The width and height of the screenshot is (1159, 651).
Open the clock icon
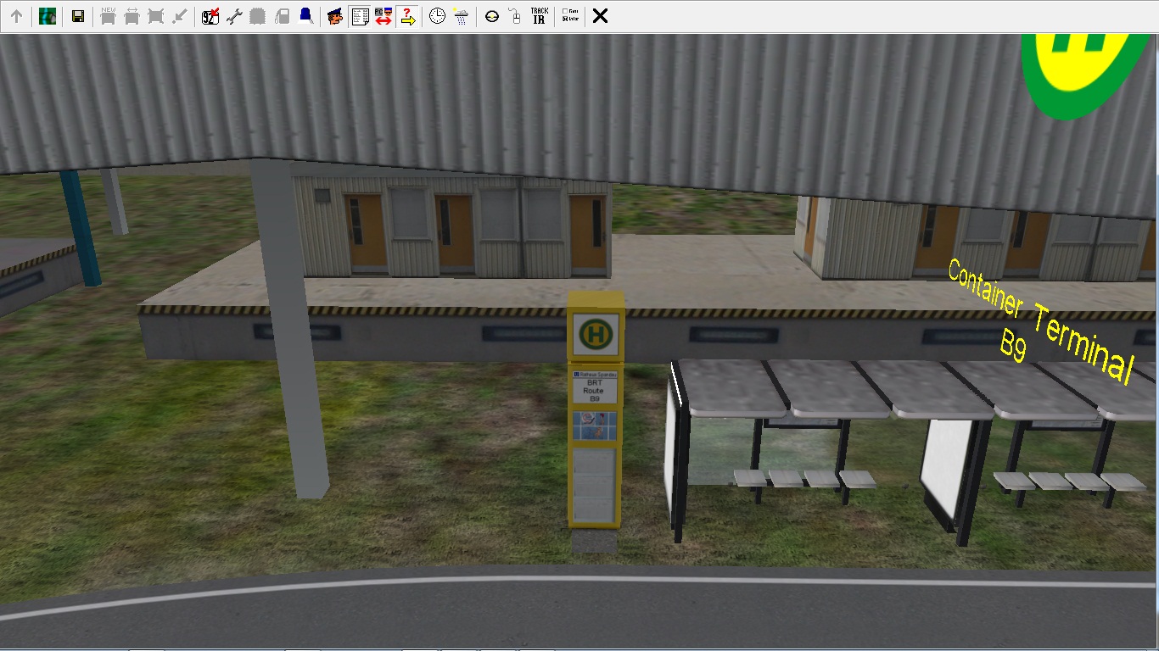tap(437, 16)
